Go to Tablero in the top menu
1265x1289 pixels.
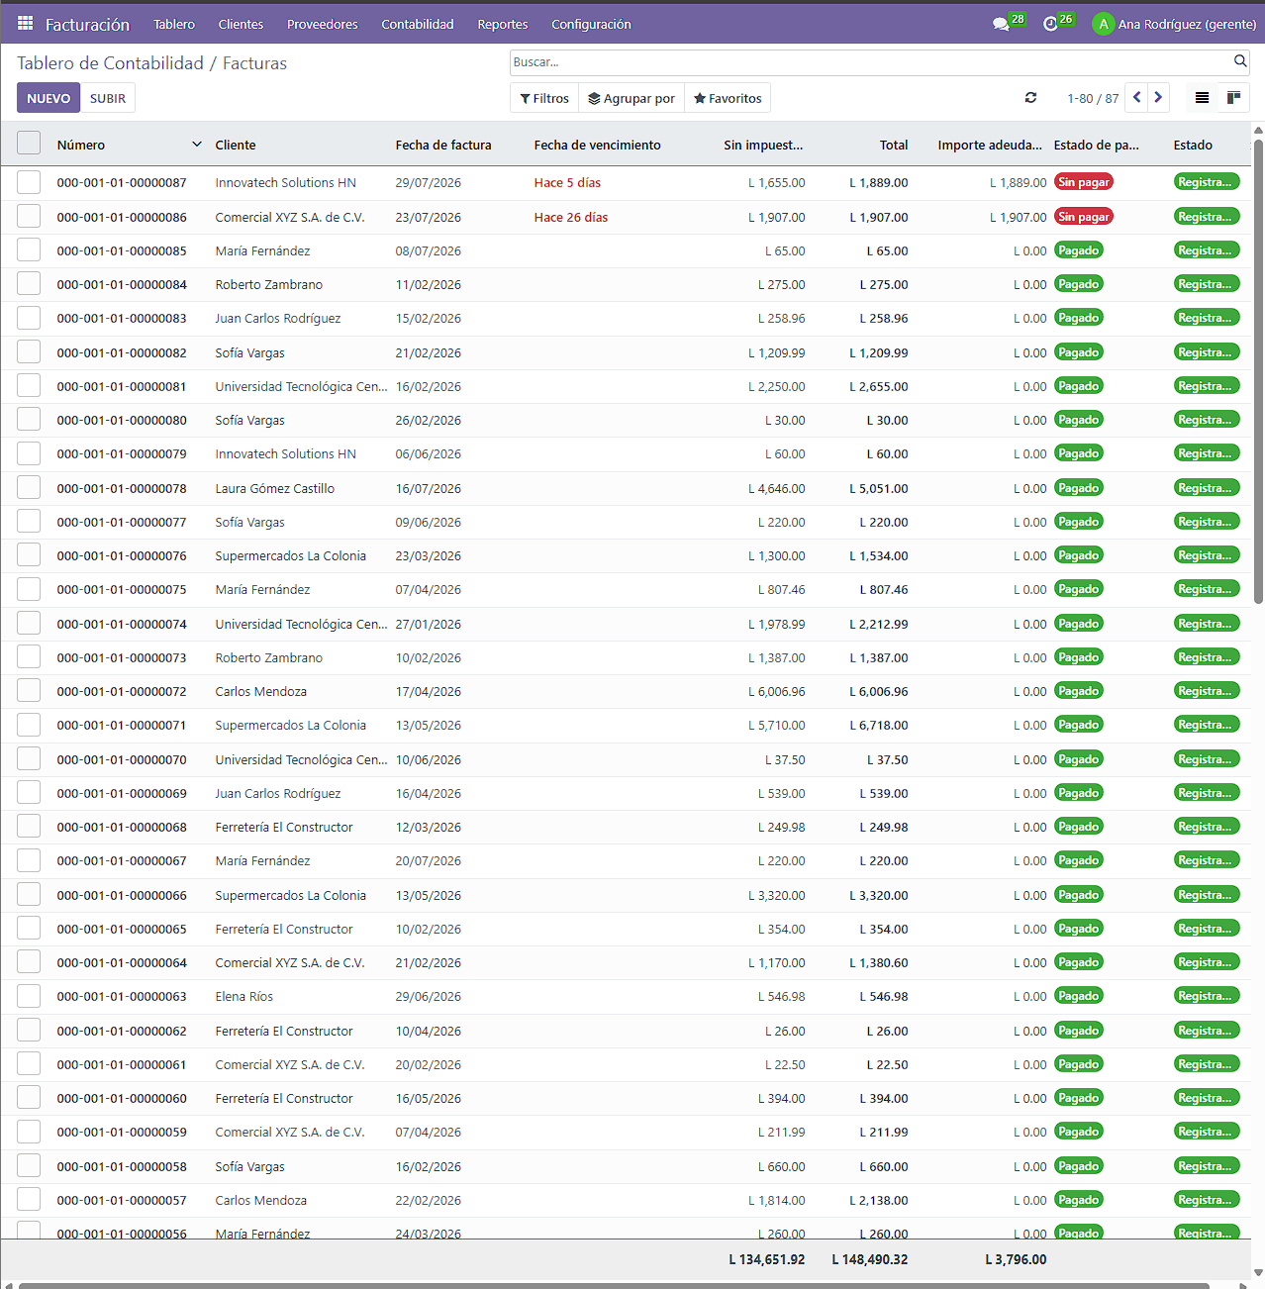click(x=174, y=24)
